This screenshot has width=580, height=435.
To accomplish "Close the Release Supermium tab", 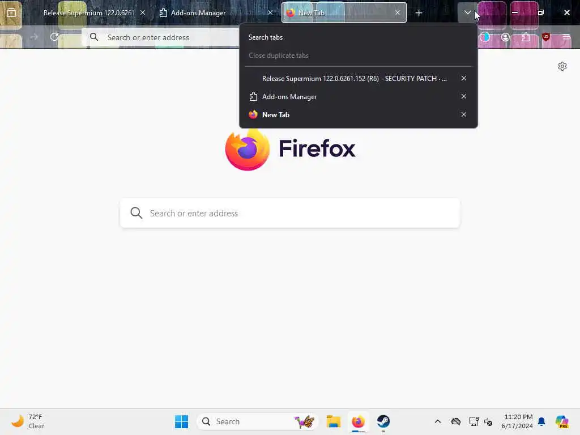I will coord(143,13).
